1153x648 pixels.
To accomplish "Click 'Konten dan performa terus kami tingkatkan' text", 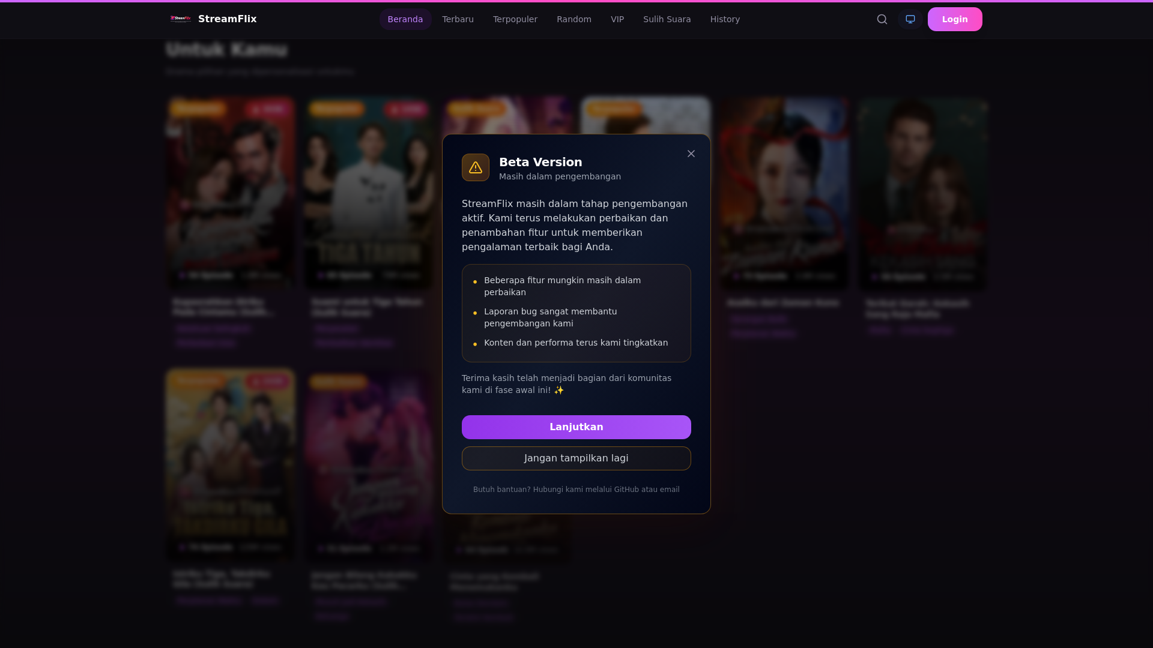I will 576,343.
